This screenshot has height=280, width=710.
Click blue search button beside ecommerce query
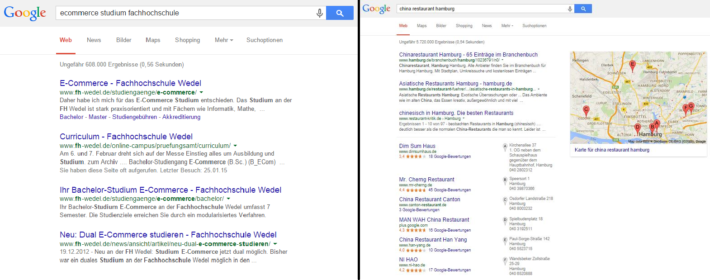[340, 13]
